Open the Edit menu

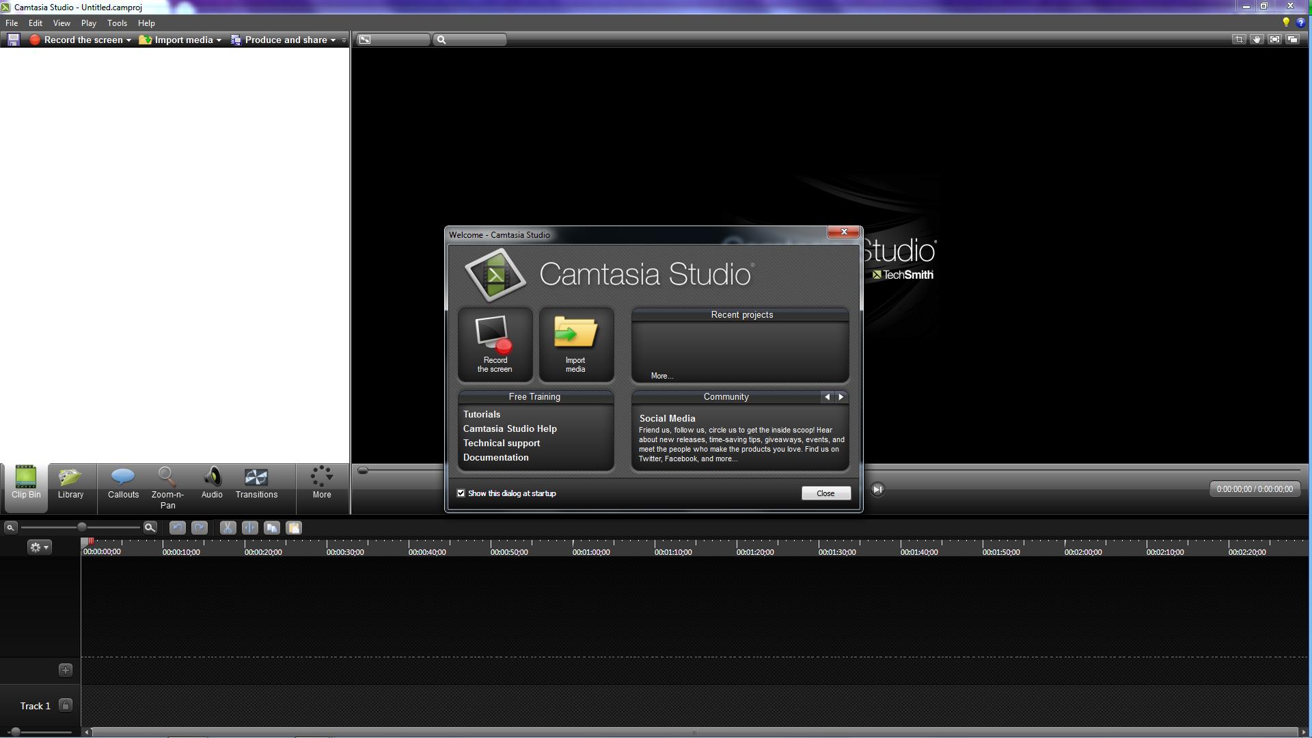click(x=36, y=23)
